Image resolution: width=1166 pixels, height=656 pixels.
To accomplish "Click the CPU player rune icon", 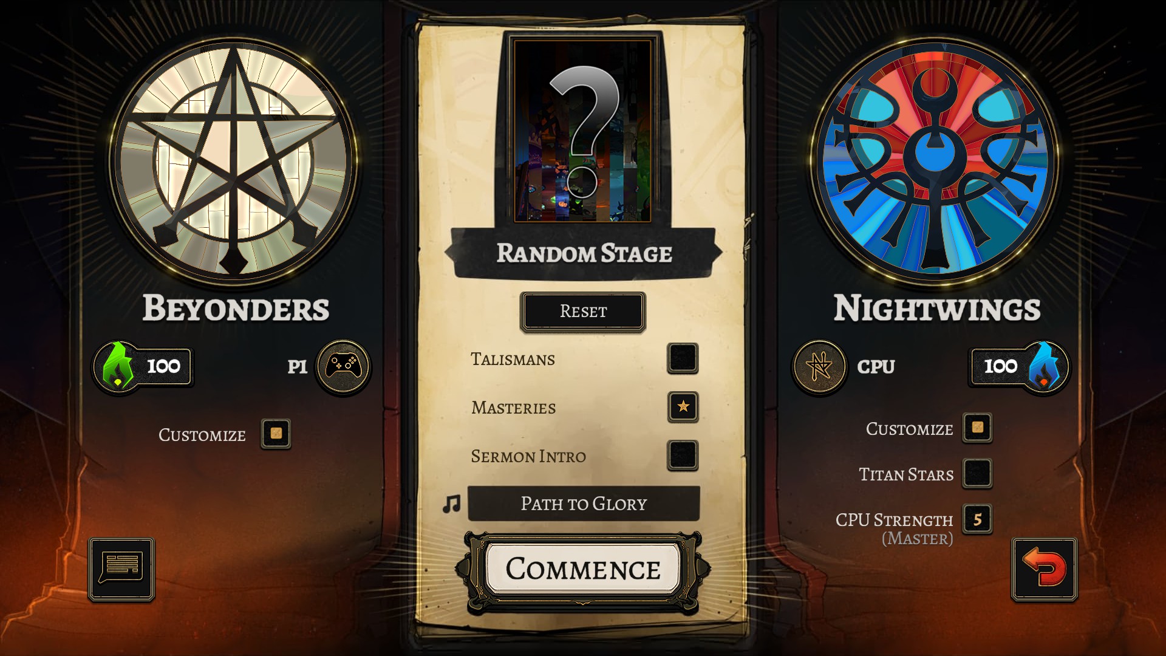I will 819,366.
